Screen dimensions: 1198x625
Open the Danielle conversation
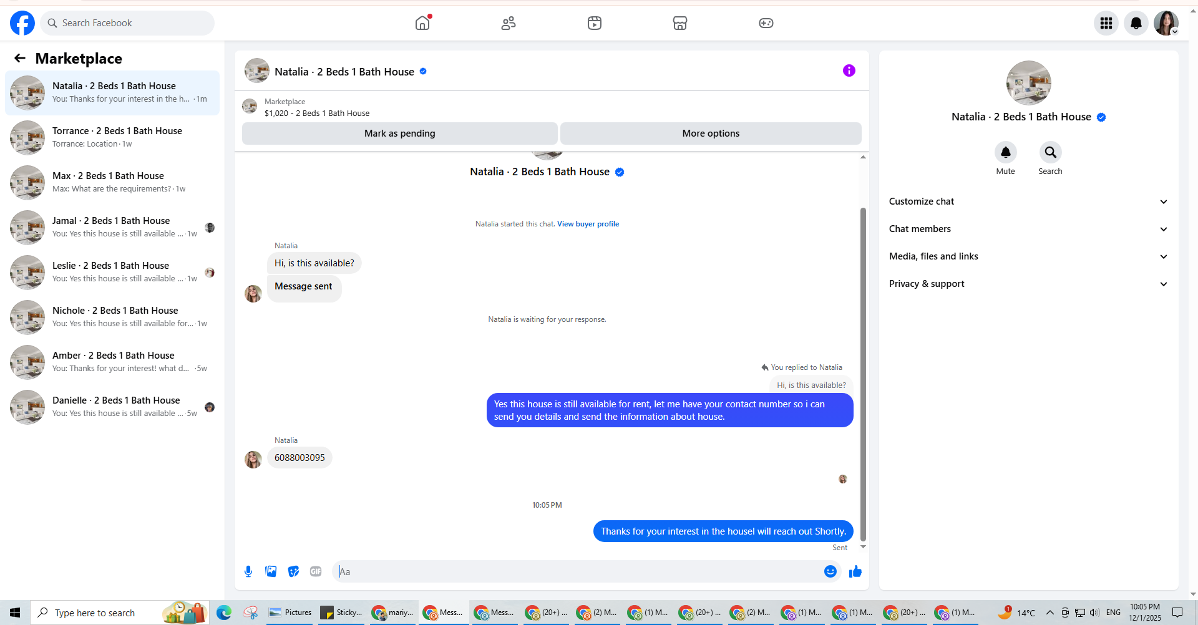(112, 407)
